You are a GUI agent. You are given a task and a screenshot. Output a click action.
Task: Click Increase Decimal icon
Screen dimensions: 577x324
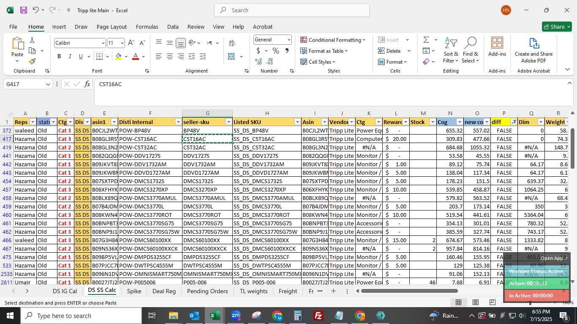point(259,62)
